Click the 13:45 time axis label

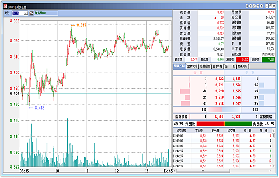pyautogui.click(x=168, y=171)
